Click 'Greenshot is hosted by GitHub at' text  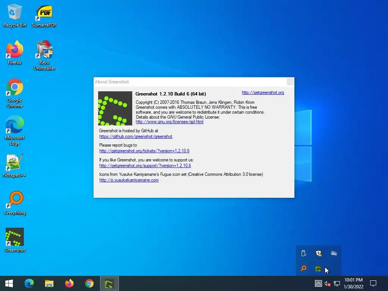click(x=128, y=131)
